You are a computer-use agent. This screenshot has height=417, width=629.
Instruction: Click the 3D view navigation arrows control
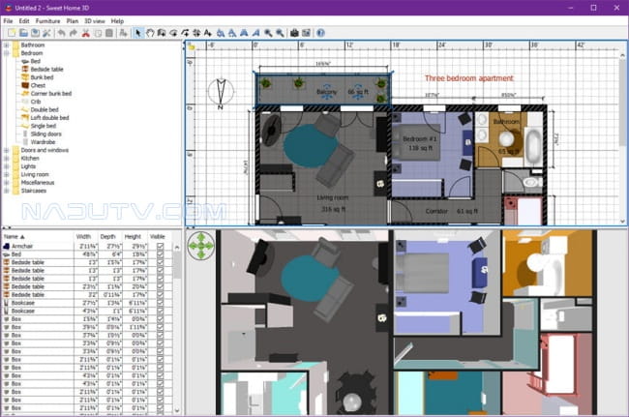(201, 246)
